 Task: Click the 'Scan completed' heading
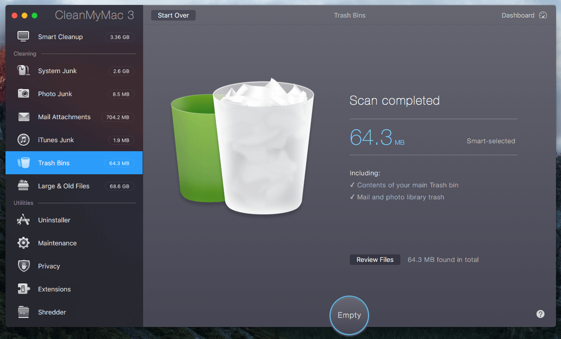[x=394, y=101]
